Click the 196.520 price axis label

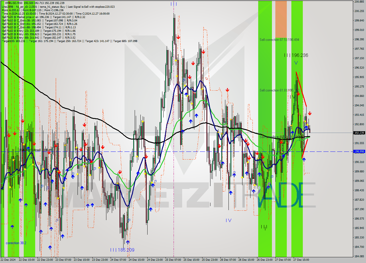click(359, 67)
